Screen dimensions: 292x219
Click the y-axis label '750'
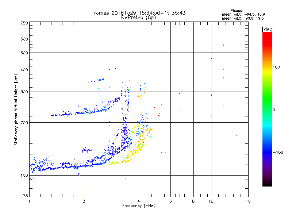(24, 23)
